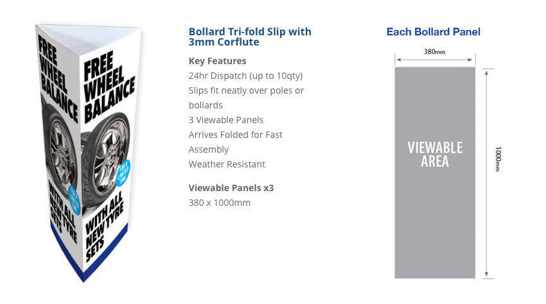Image resolution: width=546 pixels, height=304 pixels.
Task: Click the "Slips fit neatly over poles" text
Action: pos(246,90)
